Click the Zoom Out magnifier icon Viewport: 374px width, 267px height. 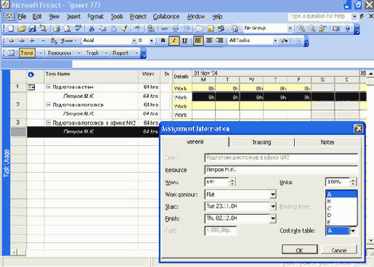pyautogui.click(x=312, y=28)
